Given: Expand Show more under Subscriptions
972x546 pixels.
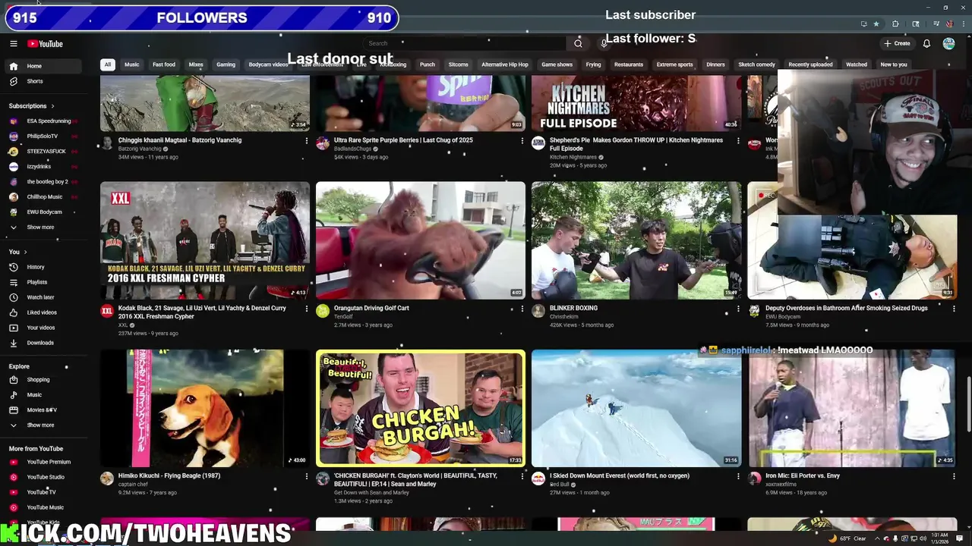Looking at the screenshot, I should tap(44, 227).
